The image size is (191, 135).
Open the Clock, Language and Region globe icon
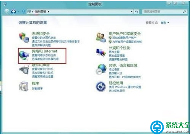click(x=101, y=69)
